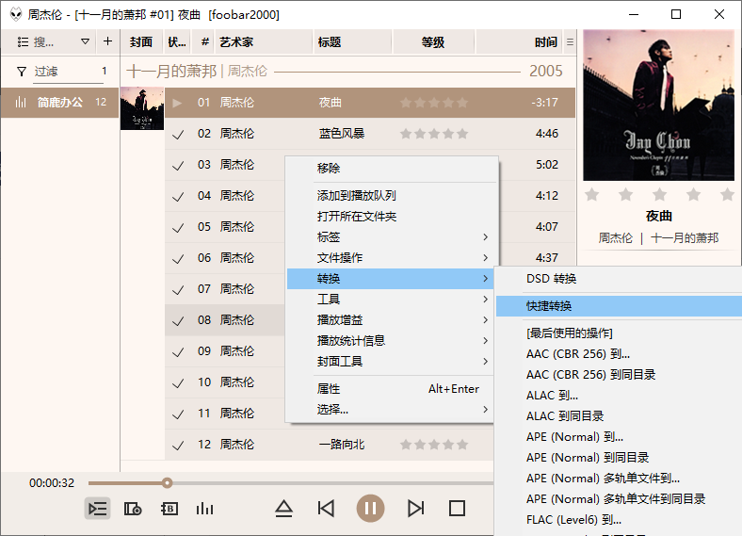
Task: Select the 简鹿办公 playlist
Action: pyautogui.click(x=59, y=102)
